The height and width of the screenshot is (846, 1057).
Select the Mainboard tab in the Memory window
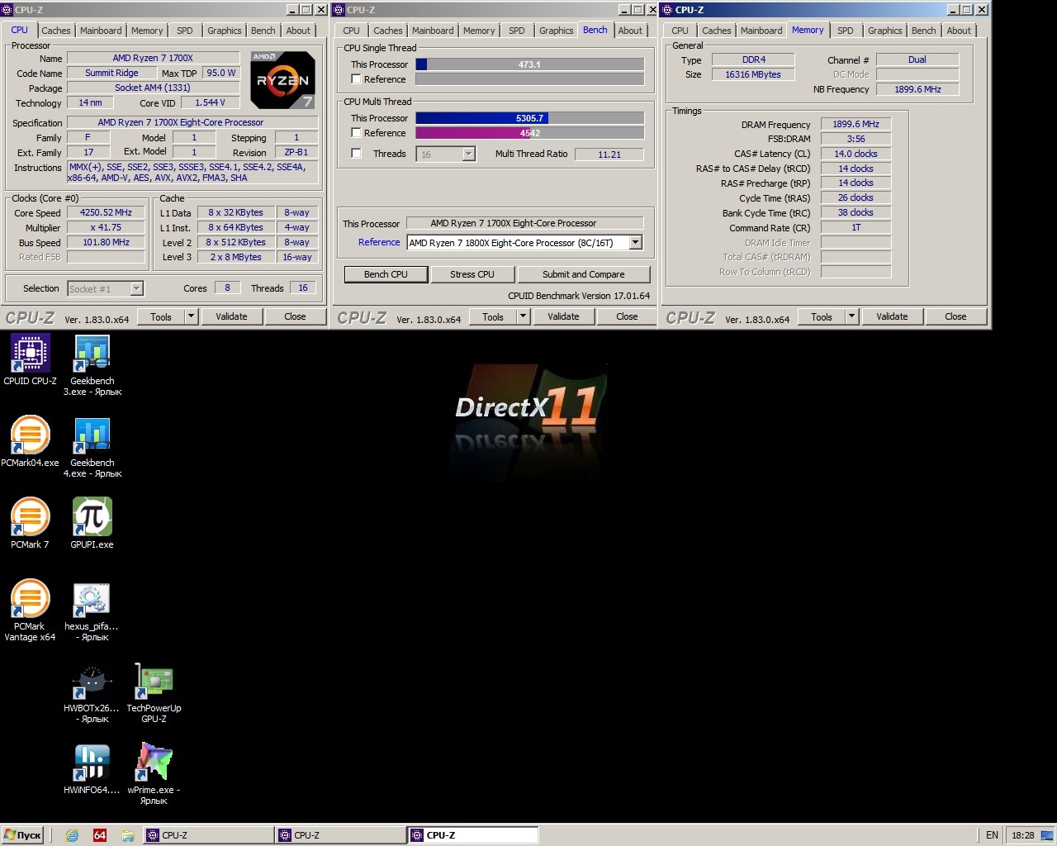[x=761, y=31]
